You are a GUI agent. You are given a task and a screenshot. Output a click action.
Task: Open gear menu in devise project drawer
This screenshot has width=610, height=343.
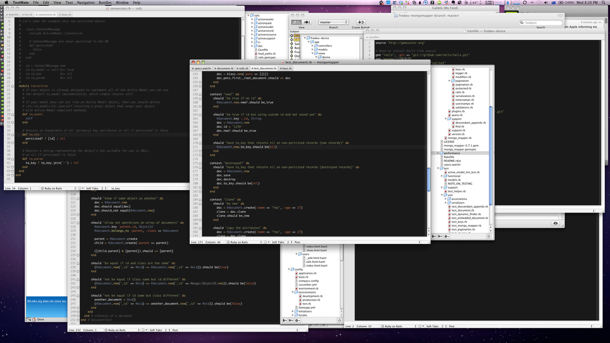point(297,320)
